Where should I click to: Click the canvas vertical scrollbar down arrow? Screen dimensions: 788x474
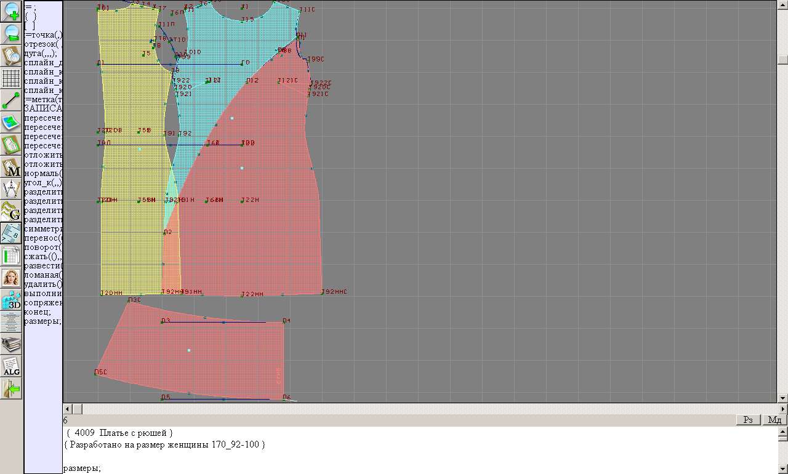pyautogui.click(x=782, y=398)
